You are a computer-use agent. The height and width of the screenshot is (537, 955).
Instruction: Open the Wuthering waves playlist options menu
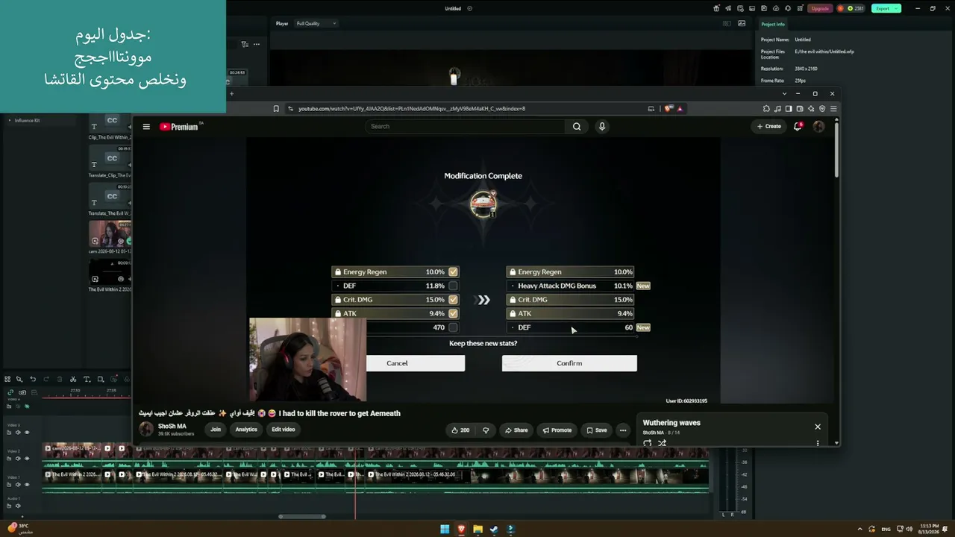(x=818, y=443)
